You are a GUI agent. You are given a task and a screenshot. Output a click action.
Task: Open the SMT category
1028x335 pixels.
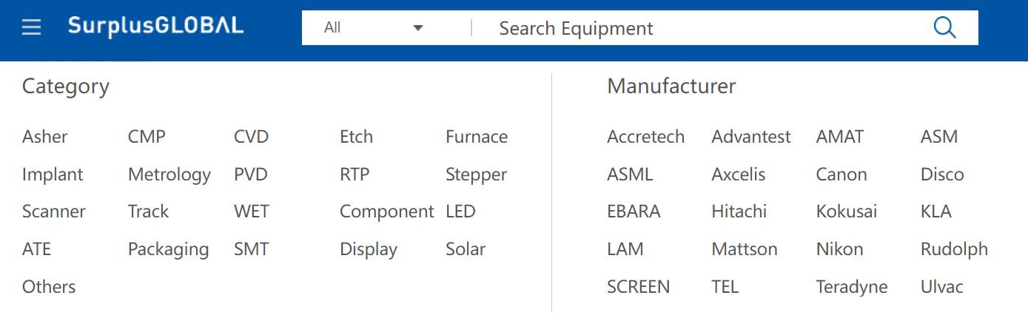click(x=252, y=249)
